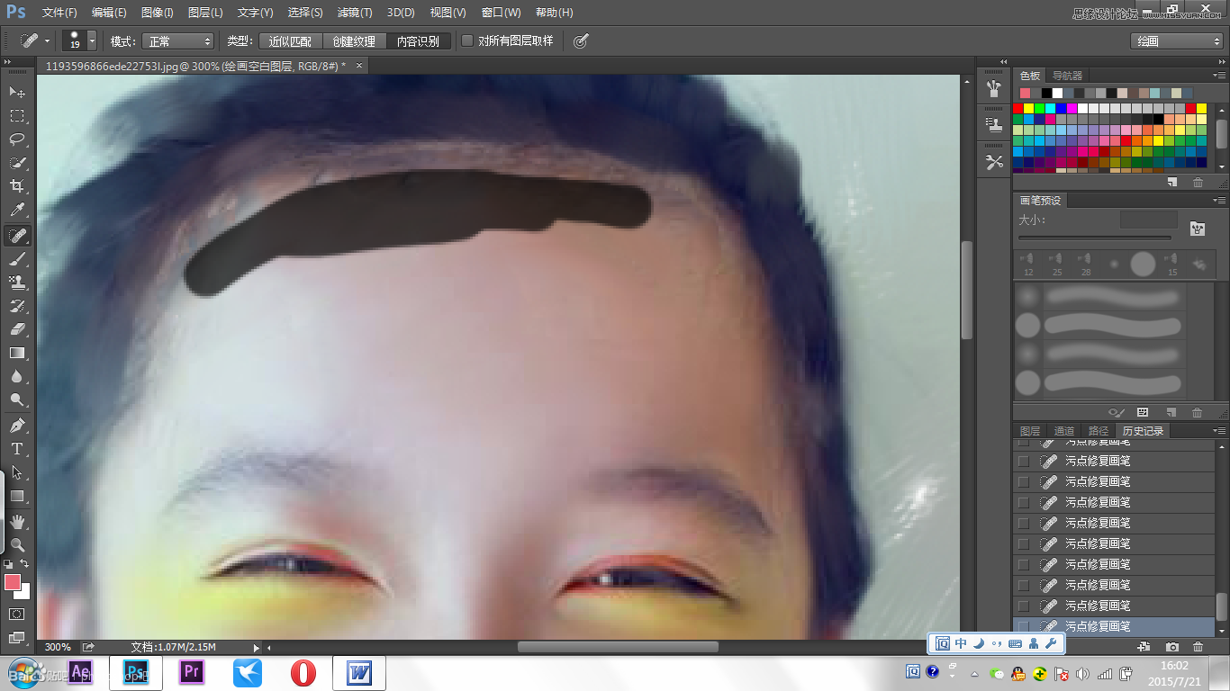Open Photoshop via the taskbar Ps icon

click(x=136, y=672)
